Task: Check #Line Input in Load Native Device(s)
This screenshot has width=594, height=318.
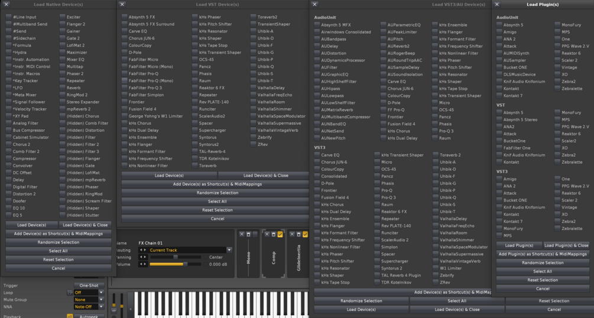Action: tap(9, 17)
